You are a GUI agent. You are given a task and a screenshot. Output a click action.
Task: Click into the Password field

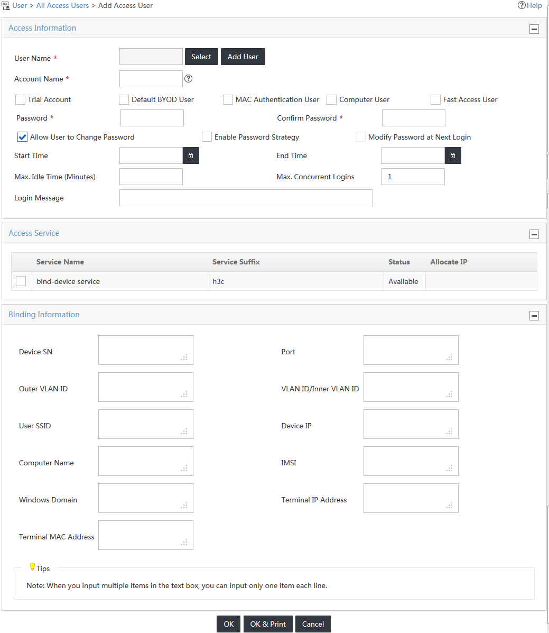click(x=152, y=118)
